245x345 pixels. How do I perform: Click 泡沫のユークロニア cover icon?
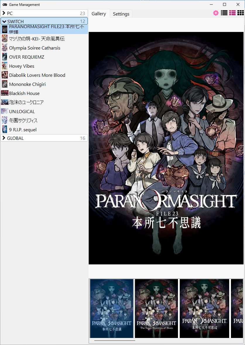(5, 102)
